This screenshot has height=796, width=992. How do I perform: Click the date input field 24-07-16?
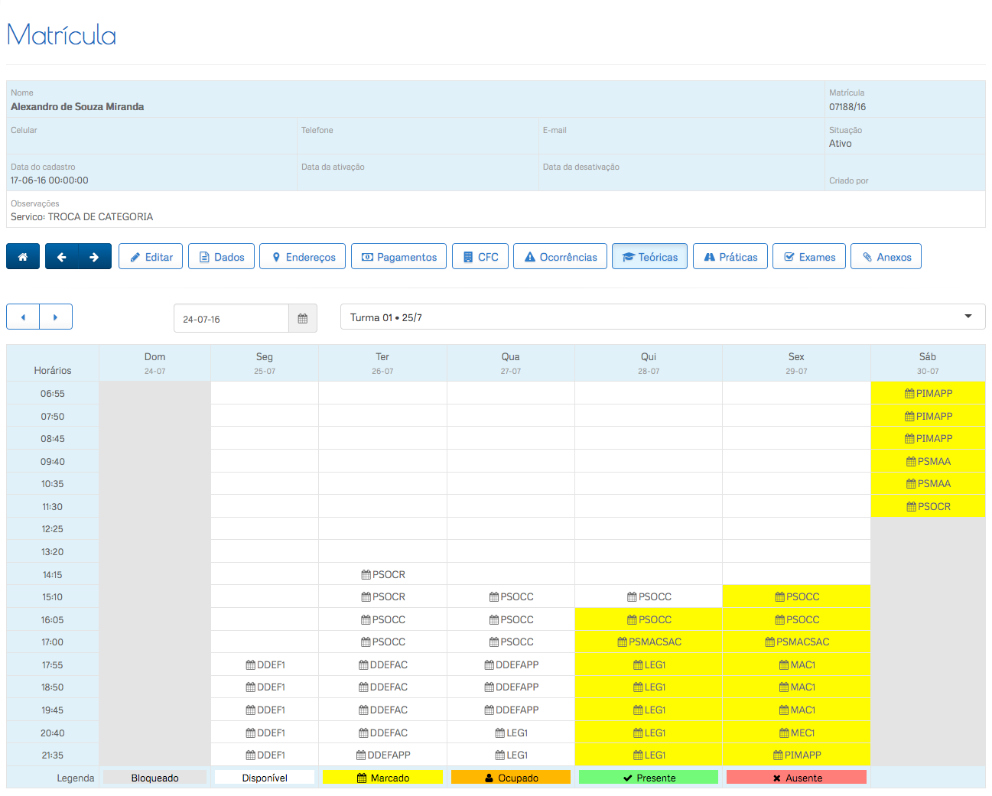tap(231, 319)
